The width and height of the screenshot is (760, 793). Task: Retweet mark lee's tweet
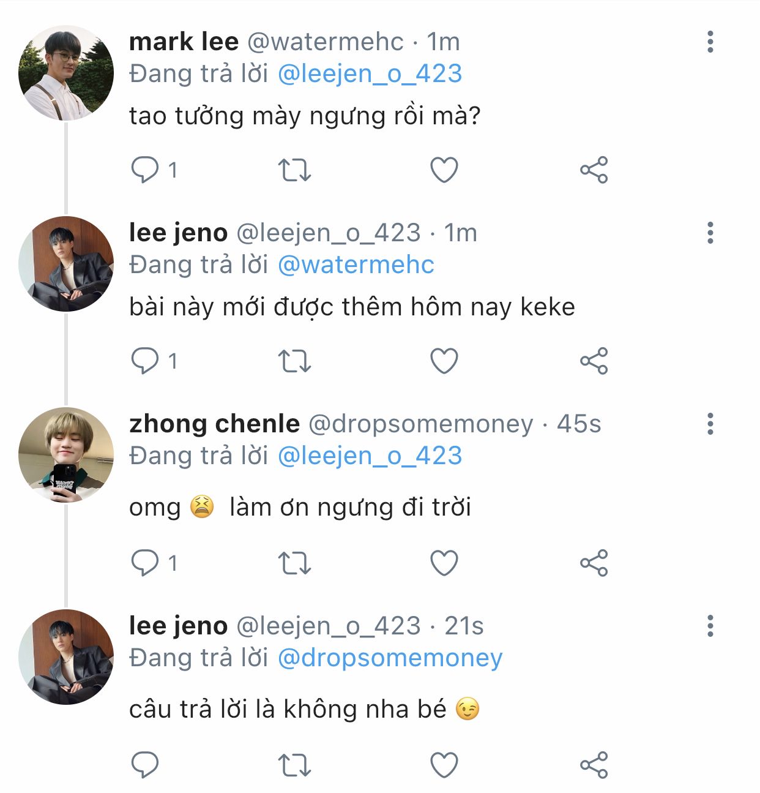[294, 170]
